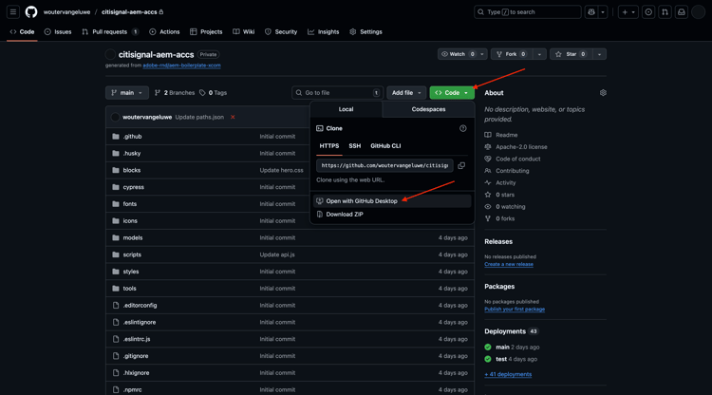Expand the Add file dropdown

point(406,93)
